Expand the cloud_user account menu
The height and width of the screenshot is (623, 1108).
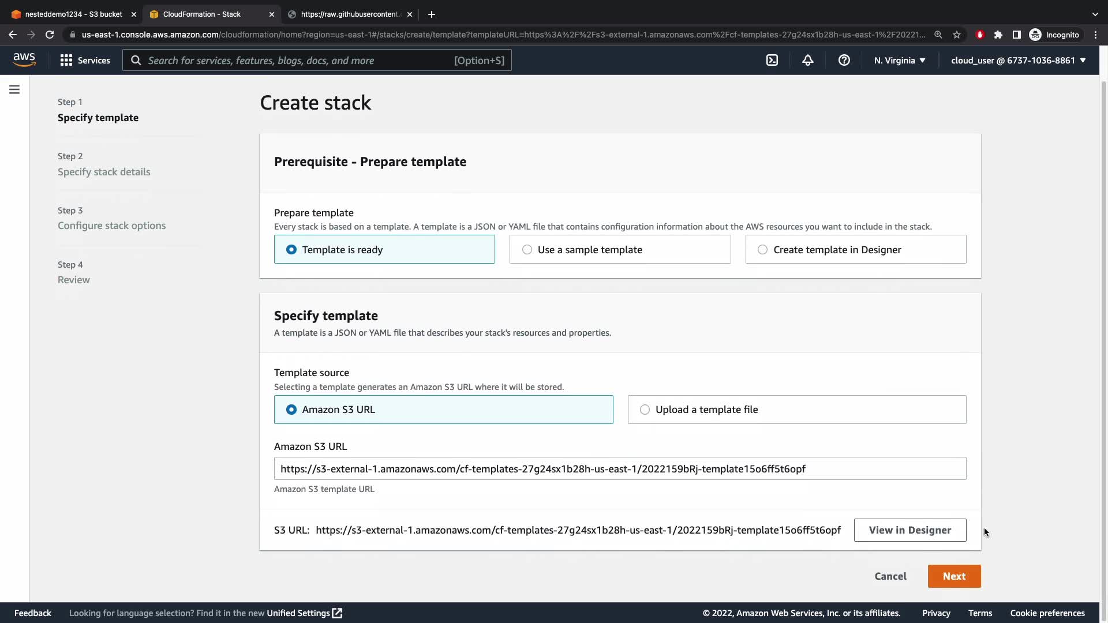(1018, 61)
